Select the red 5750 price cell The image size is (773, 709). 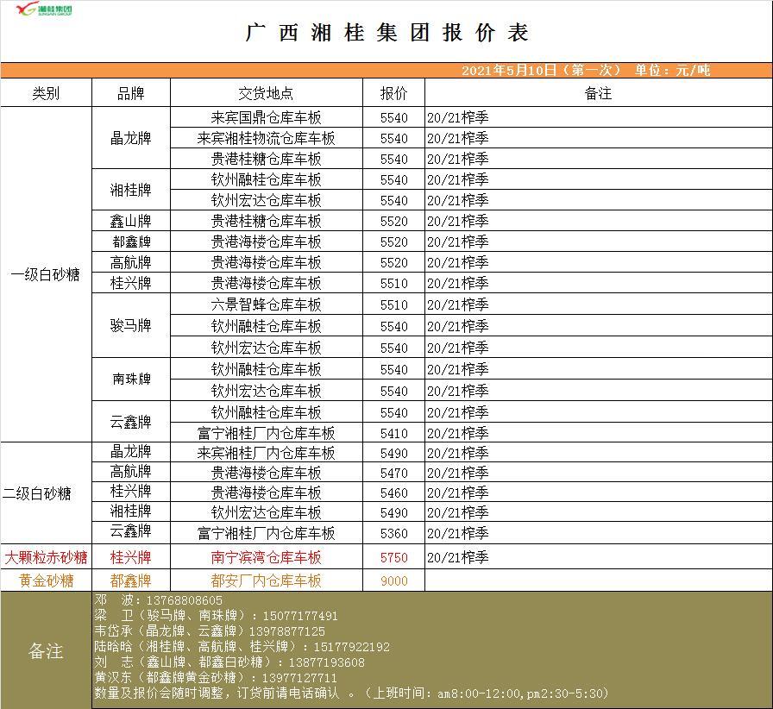pyautogui.click(x=393, y=557)
